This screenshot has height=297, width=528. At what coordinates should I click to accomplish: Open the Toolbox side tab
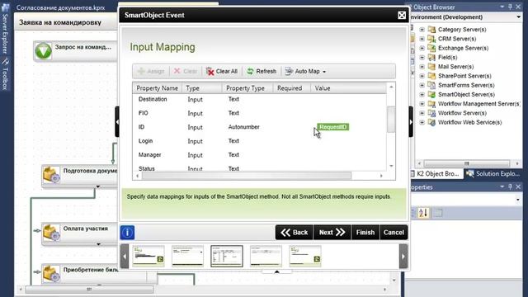coord(5,75)
